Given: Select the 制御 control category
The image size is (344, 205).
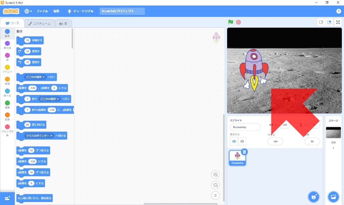Looking at the screenshot, I should point(7,81).
